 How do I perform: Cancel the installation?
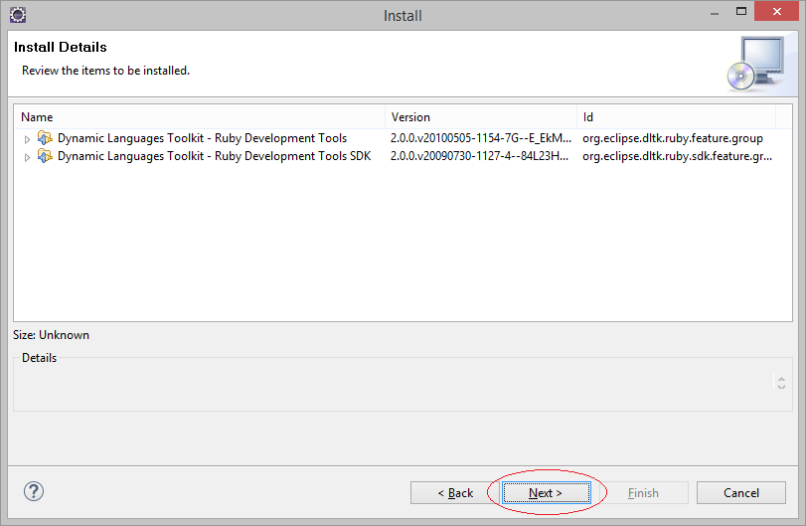[x=740, y=492]
